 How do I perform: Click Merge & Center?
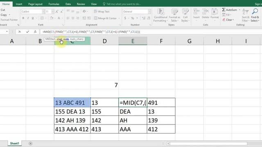(105, 18)
